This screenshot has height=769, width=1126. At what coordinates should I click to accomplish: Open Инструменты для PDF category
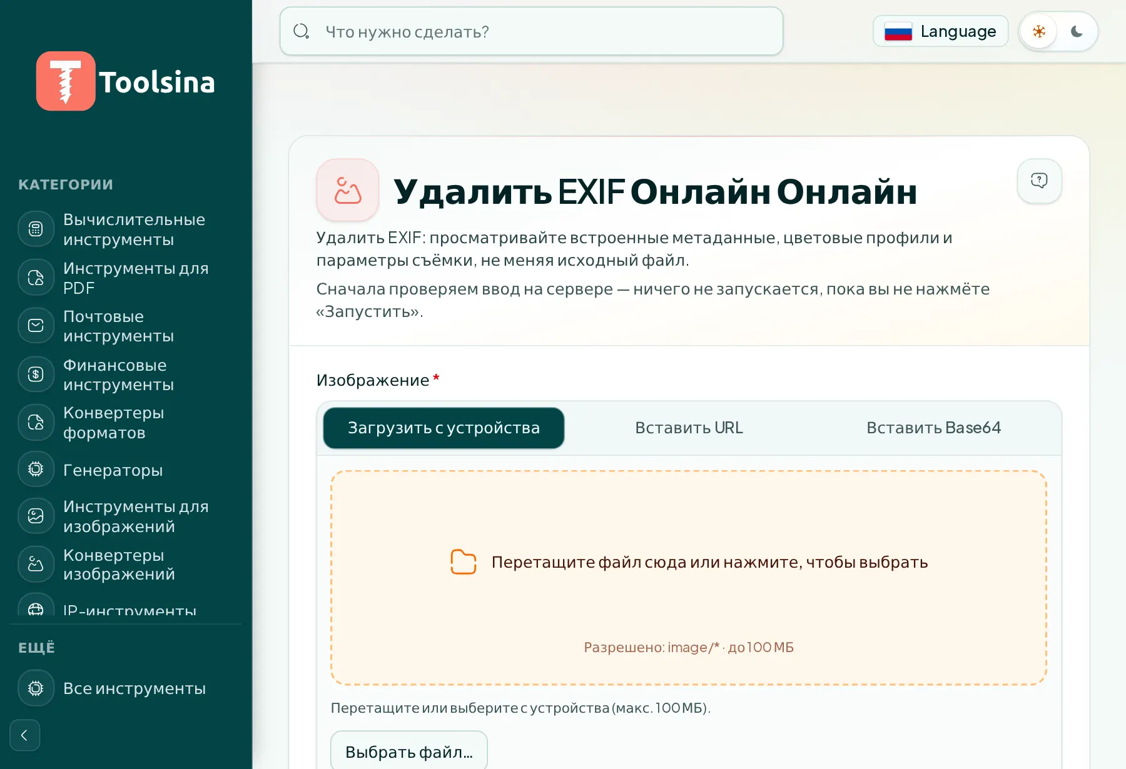pos(125,278)
